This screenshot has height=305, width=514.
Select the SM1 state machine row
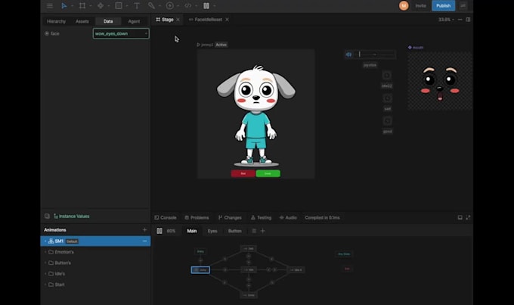click(x=95, y=241)
